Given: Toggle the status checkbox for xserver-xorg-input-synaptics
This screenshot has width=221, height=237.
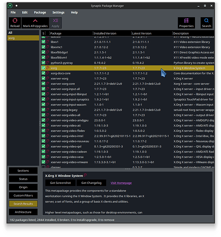Looking at the screenshot, I should click(x=43, y=99).
